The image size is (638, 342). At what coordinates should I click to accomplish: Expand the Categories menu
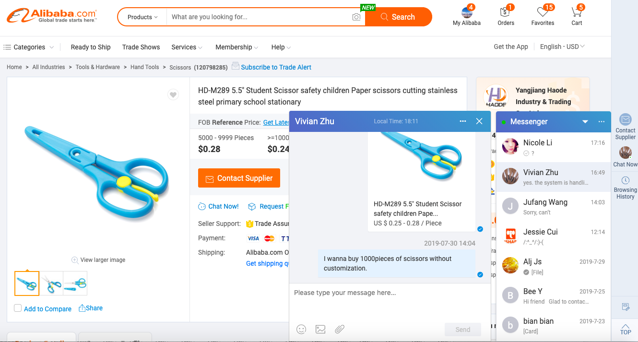pyautogui.click(x=28, y=47)
